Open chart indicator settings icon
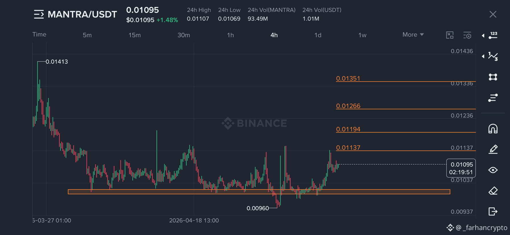The width and height of the screenshot is (510, 235). pyautogui.click(x=467, y=35)
